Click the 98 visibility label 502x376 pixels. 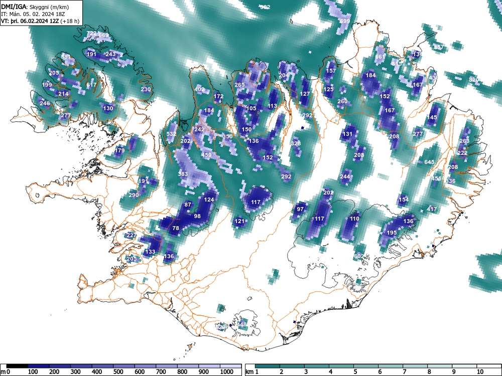coord(197,216)
